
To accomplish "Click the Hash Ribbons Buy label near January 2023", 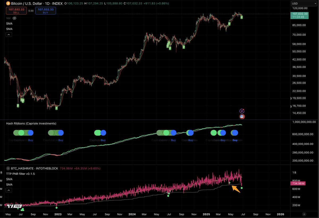I will 61,140.
